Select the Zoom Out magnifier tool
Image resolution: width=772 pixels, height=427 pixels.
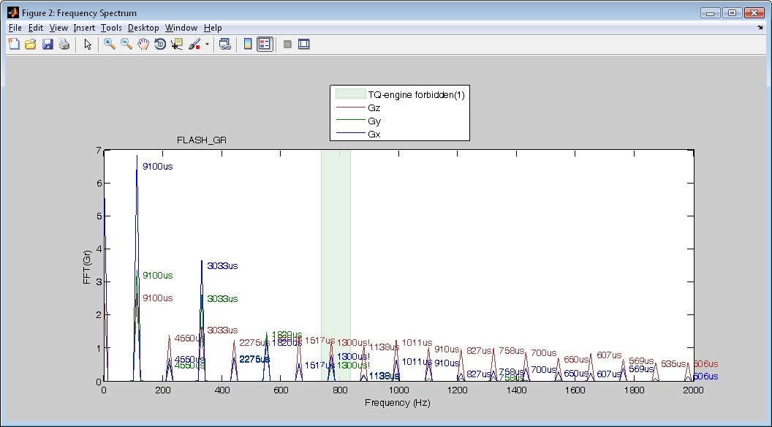[x=126, y=44]
